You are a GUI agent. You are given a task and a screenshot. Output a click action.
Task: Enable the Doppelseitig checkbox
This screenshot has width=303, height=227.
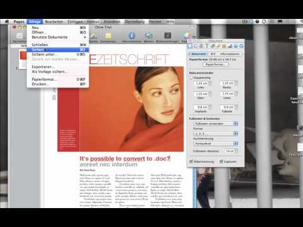[x=191, y=78]
